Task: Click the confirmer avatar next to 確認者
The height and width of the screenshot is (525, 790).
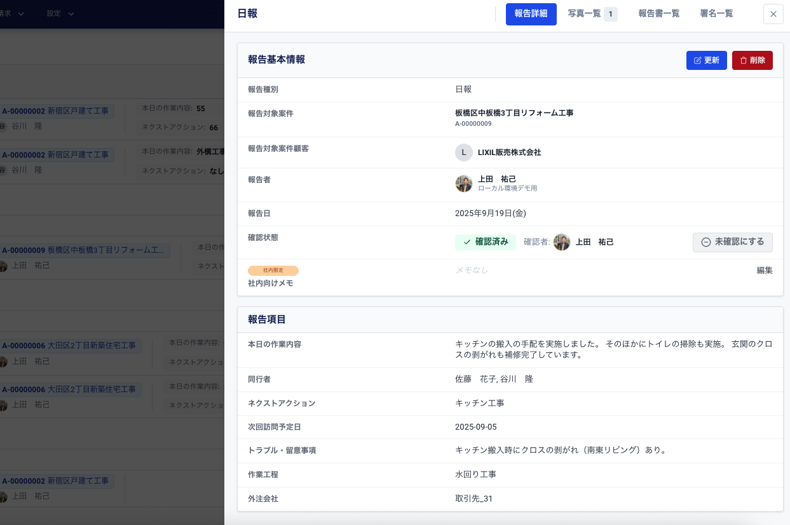Action: (562, 242)
